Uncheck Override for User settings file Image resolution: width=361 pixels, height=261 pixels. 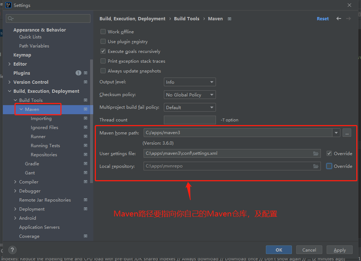coord(329,153)
